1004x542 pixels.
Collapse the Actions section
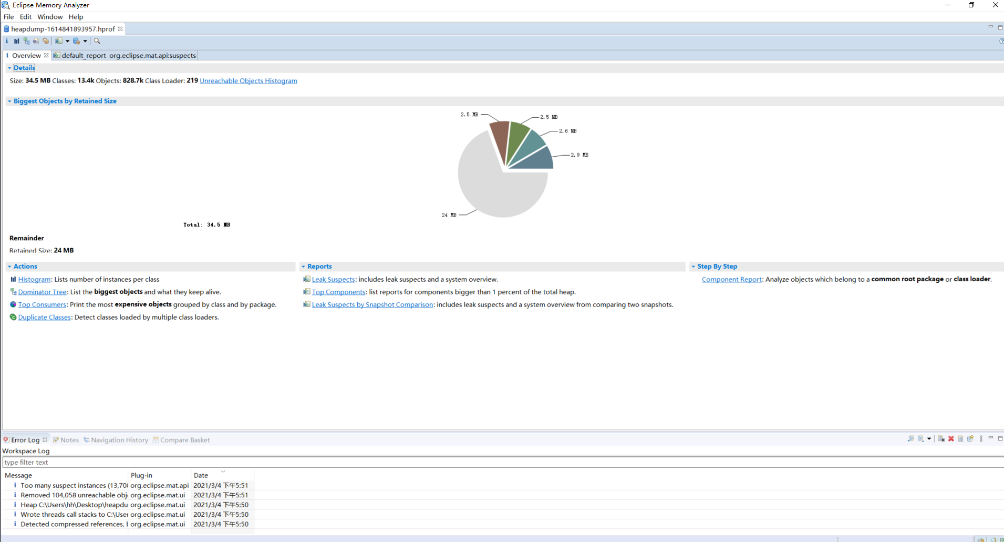pos(9,267)
